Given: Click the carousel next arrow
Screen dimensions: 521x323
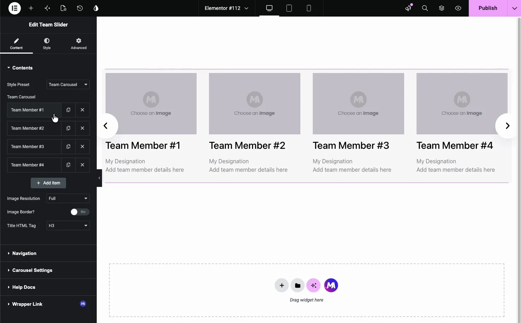Looking at the screenshot, I should coord(507,126).
